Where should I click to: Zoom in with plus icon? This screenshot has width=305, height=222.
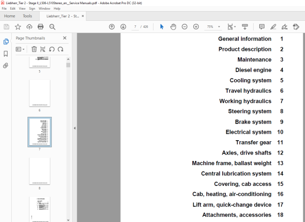tap(196, 26)
